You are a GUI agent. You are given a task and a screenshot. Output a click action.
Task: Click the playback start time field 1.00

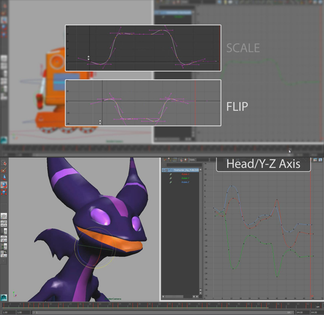[x=23, y=312]
